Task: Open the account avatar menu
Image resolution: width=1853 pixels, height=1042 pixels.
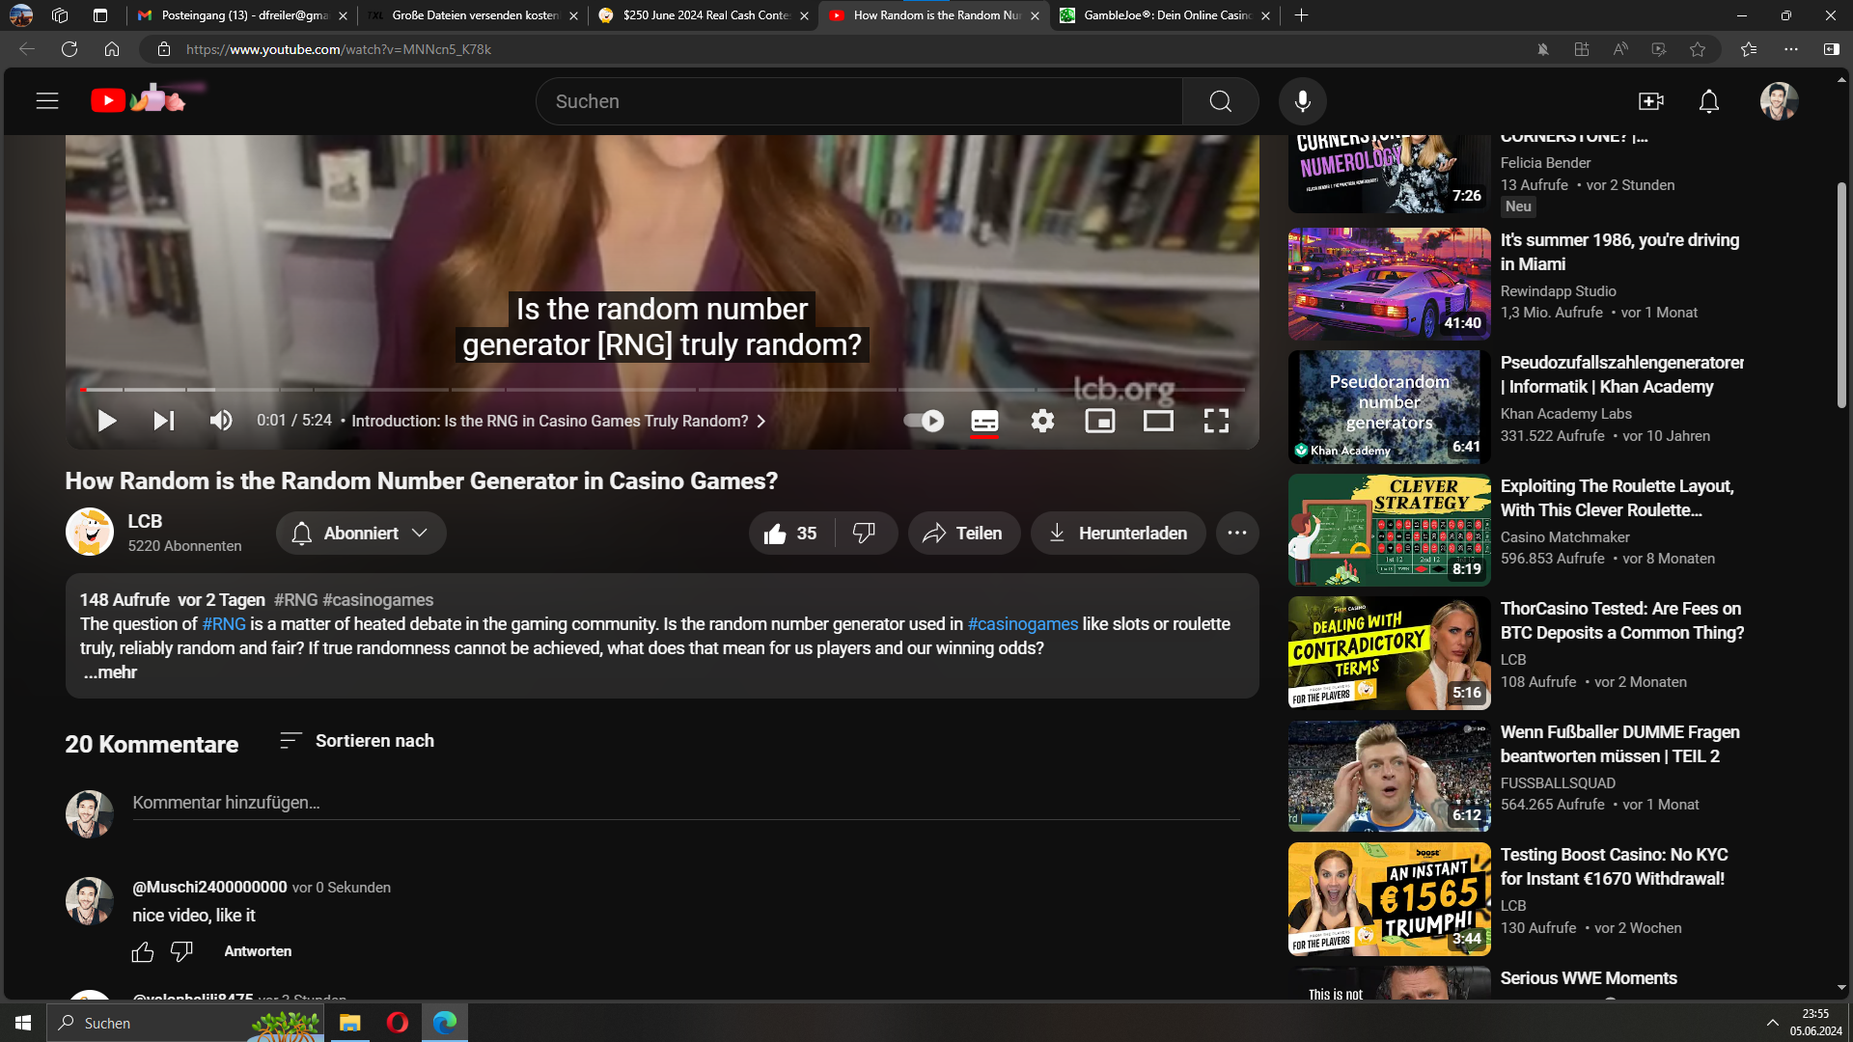Action: click(x=1779, y=101)
